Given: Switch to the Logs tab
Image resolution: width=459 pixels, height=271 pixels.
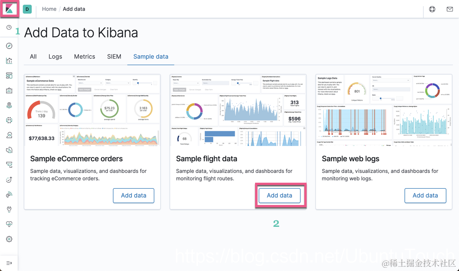Looking at the screenshot, I should coord(55,57).
